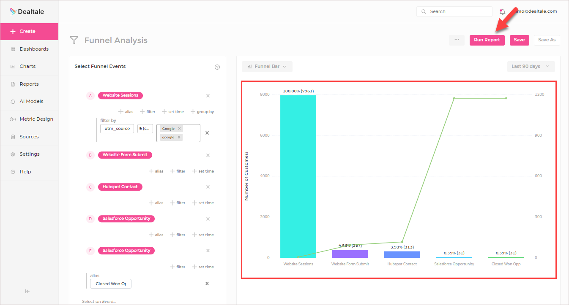Click the Search field
569x305 pixels.
coord(454,11)
